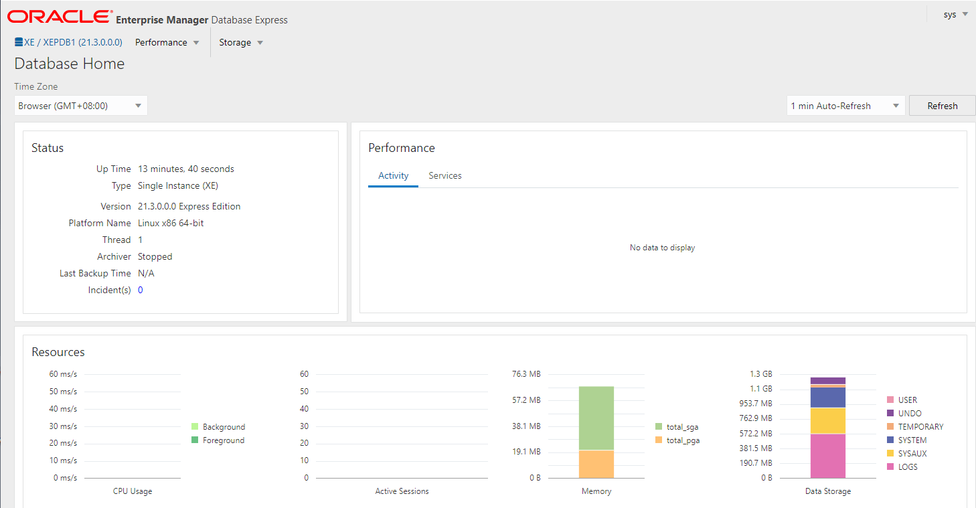
Task: Expand the sys user dropdown
Action: (955, 14)
